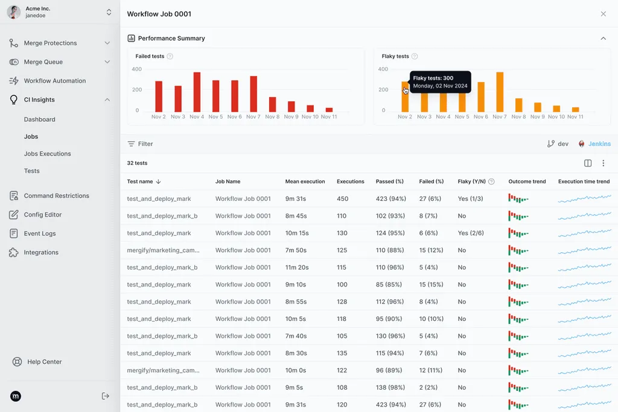The image size is (618, 412).
Task: Go to Jobs Executions page
Action: [47, 154]
